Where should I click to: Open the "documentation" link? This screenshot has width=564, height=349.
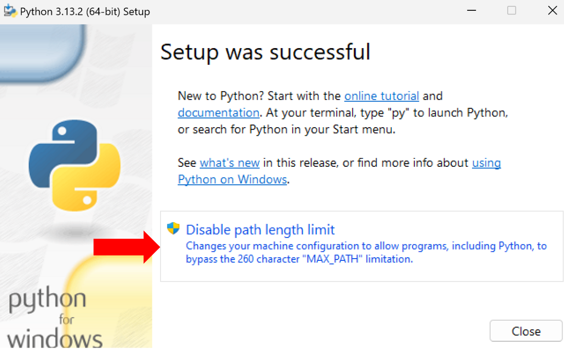(218, 112)
